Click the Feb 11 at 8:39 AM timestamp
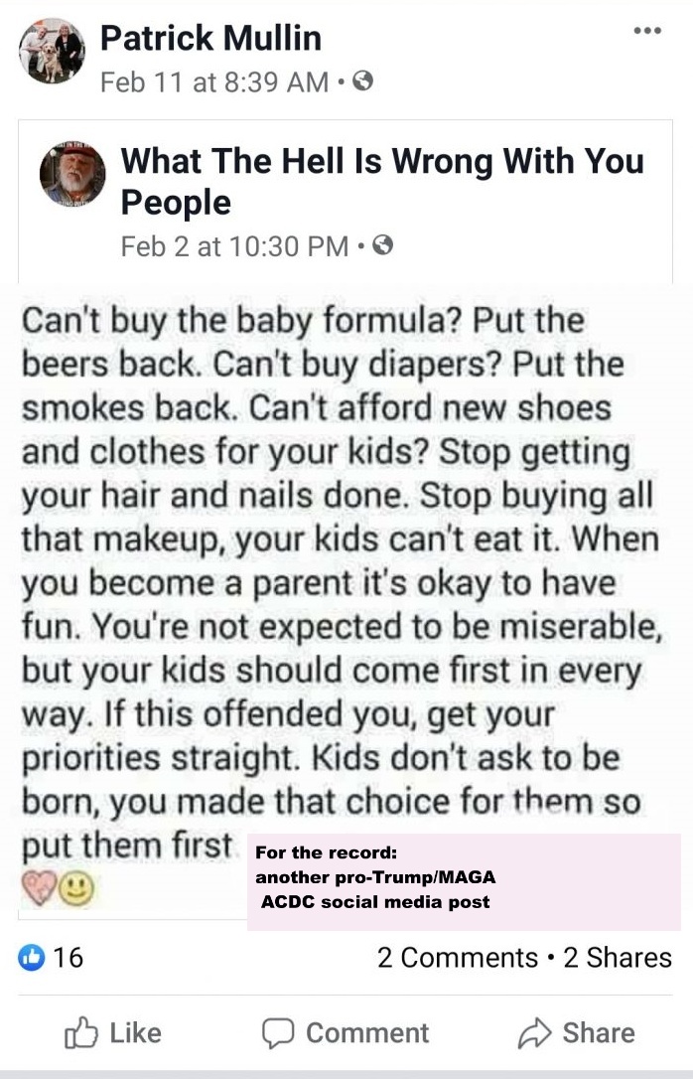This screenshot has width=693, height=1079. (x=213, y=82)
